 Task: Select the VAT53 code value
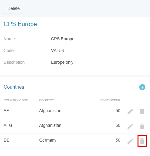(57, 50)
